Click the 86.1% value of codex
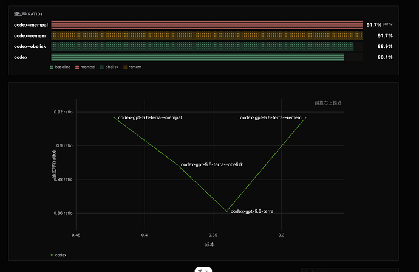This screenshot has height=272, width=419. 385,57
